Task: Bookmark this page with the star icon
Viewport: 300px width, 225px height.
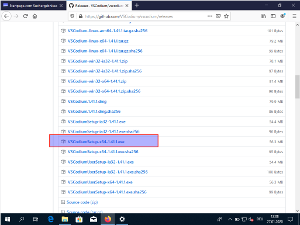Action: pos(226,16)
